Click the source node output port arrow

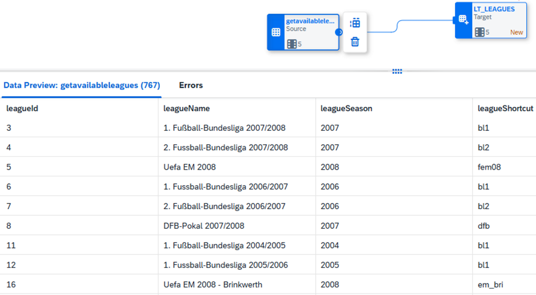click(339, 32)
